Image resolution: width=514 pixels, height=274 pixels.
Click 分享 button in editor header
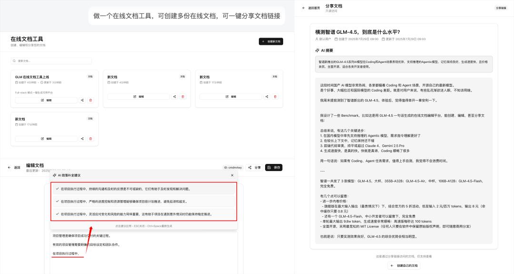click(x=255, y=168)
